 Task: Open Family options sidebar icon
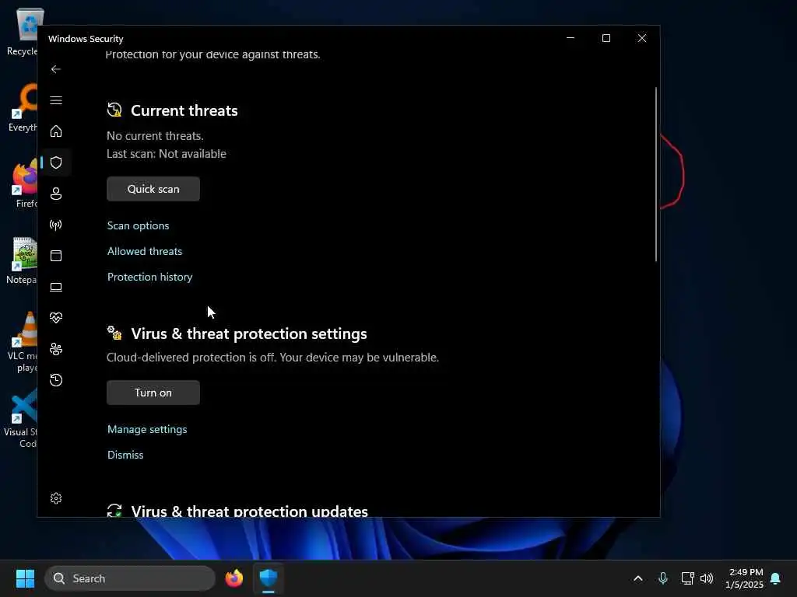coord(56,349)
